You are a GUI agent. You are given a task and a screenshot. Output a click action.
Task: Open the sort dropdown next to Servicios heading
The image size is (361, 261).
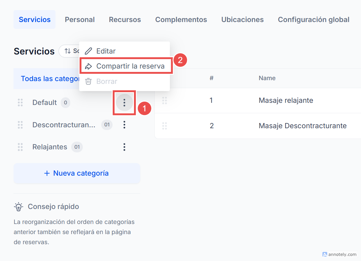[x=69, y=51]
